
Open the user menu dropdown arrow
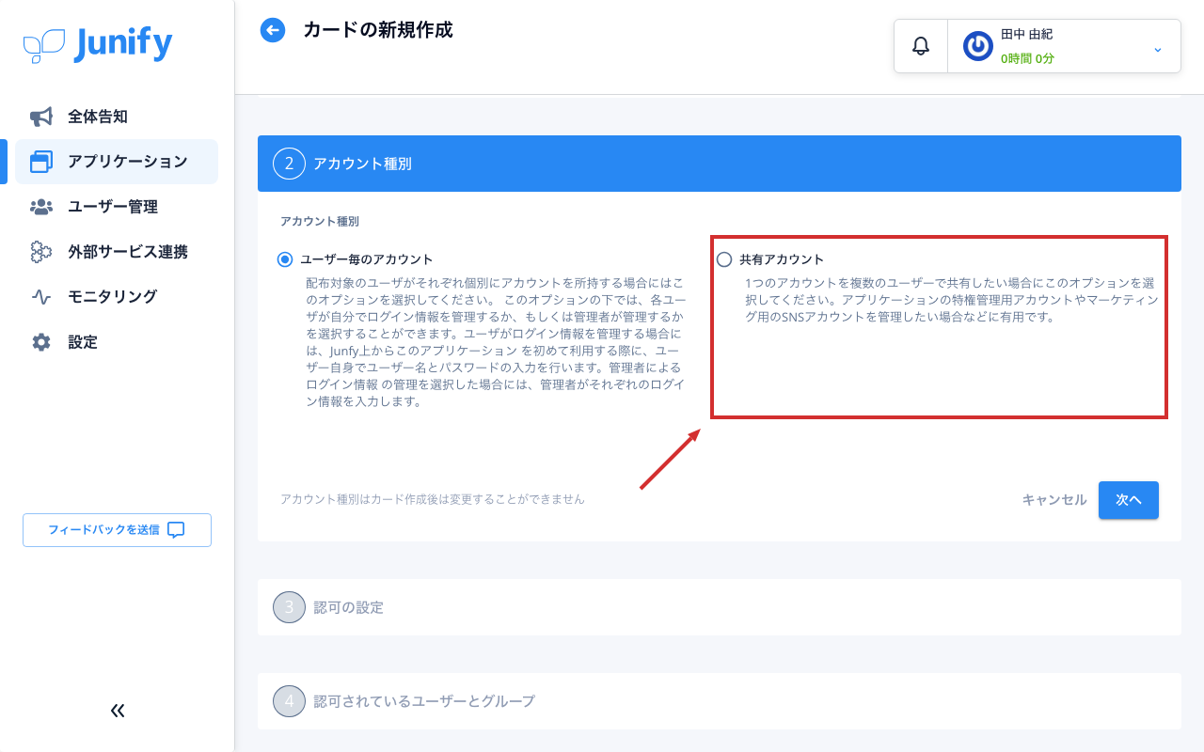(1158, 48)
